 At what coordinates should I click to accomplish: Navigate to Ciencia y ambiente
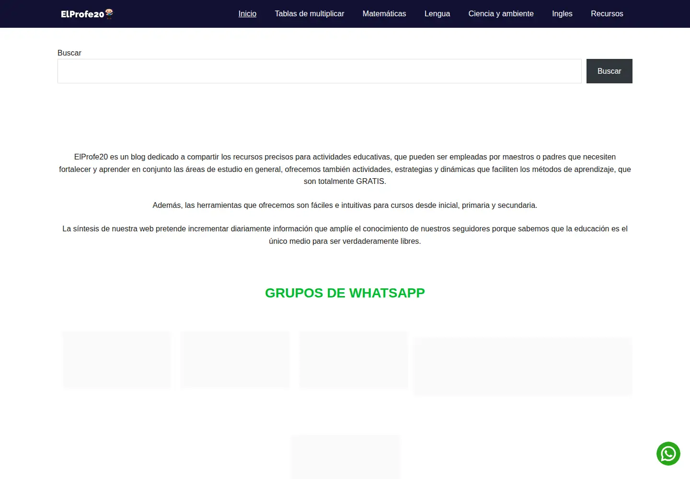click(501, 14)
